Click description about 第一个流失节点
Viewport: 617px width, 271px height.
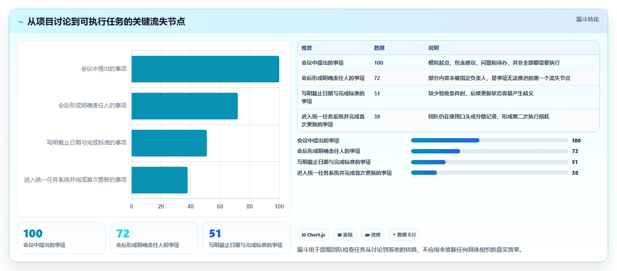[499, 78]
